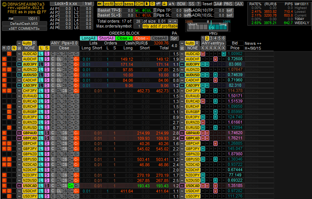The width and height of the screenshot is (312, 199).
Task: Click AUDUSD pin 4 up-arrow indicator
Action: click(215, 75)
